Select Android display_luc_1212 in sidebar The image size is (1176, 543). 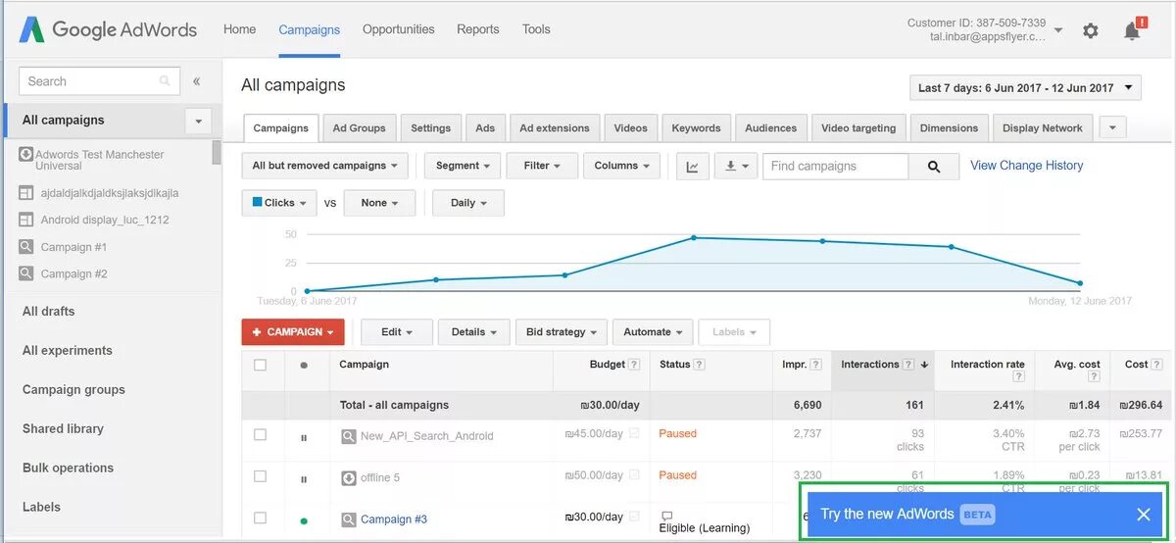pyautogui.click(x=105, y=220)
